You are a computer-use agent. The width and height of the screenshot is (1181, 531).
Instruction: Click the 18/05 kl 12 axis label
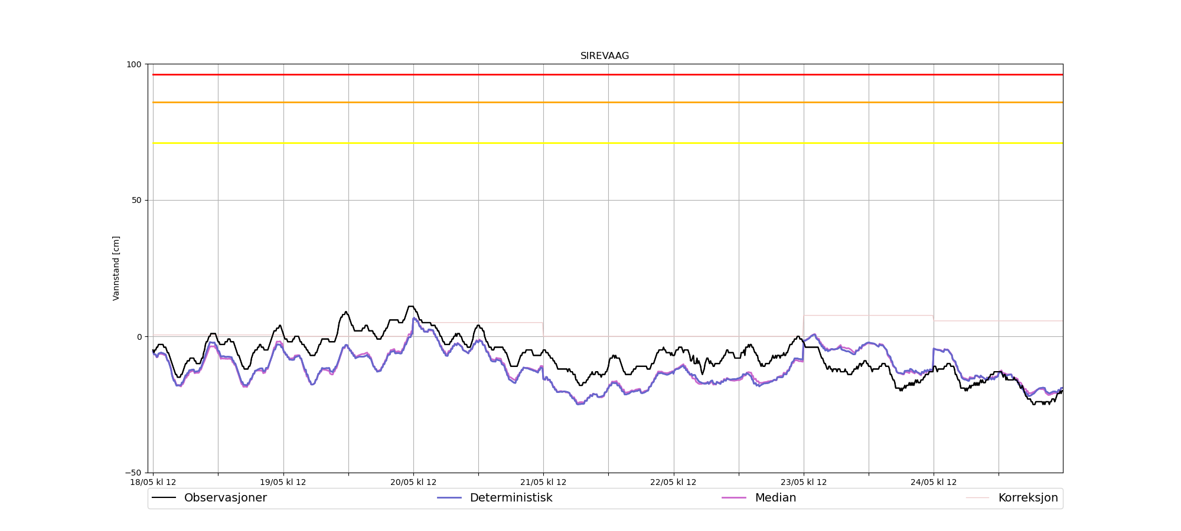[153, 482]
